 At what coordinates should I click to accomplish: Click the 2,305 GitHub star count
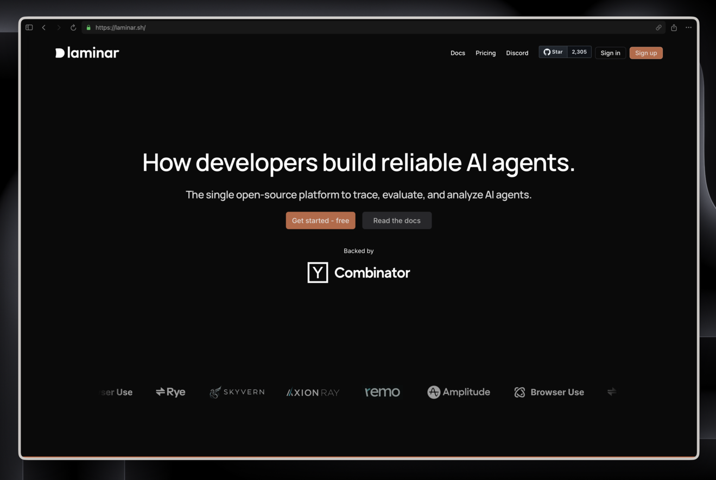point(579,52)
